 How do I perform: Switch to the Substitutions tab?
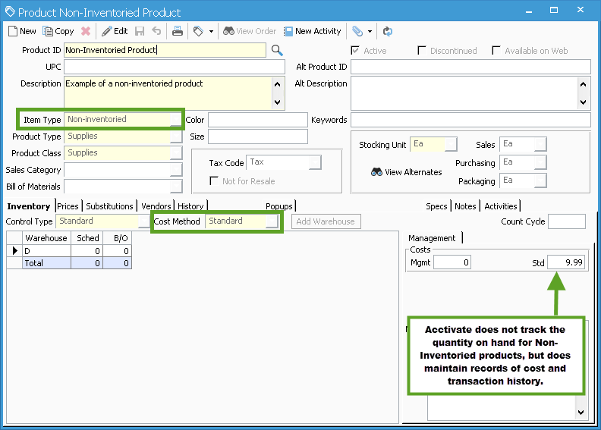click(x=109, y=206)
